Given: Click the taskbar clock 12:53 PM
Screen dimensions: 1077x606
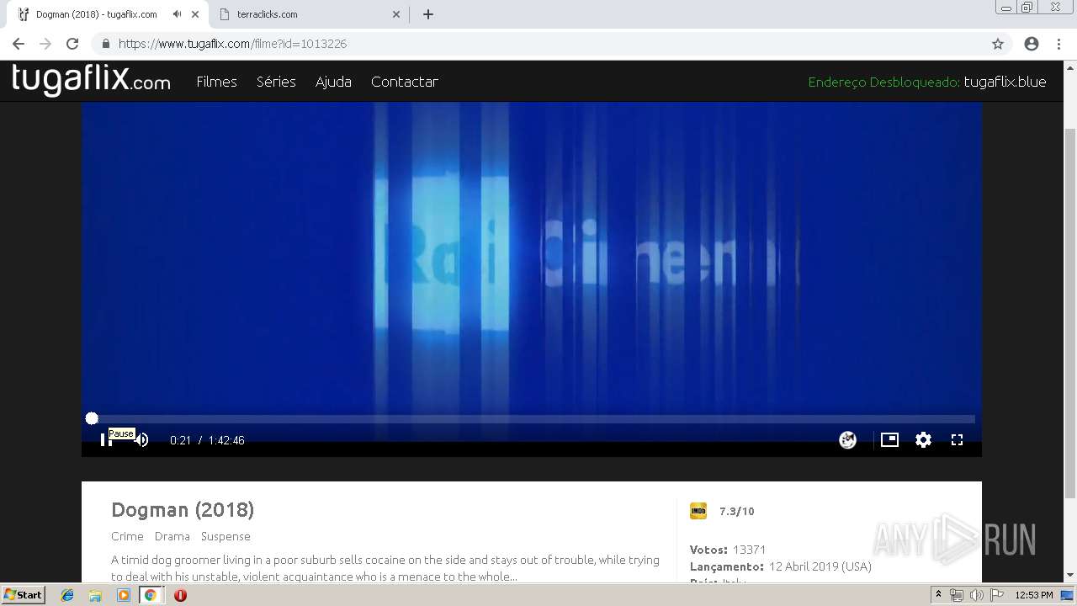Looking at the screenshot, I should point(1034,595).
